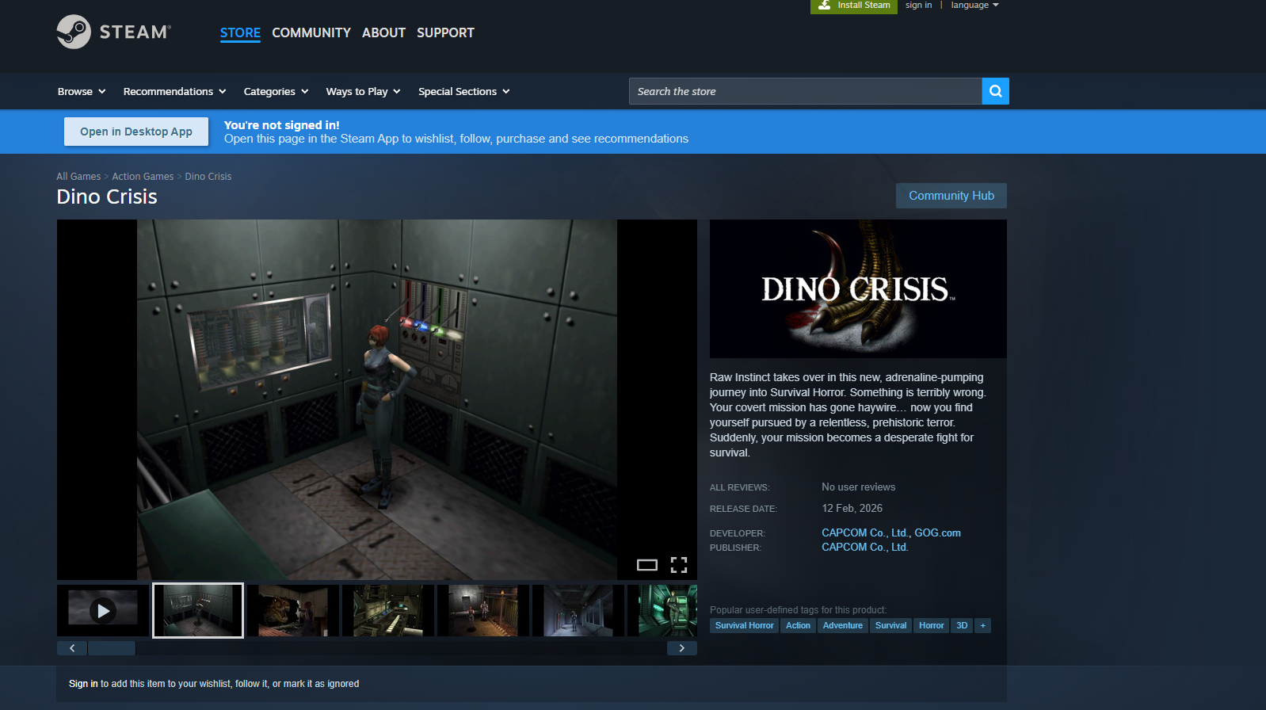This screenshot has width=1266, height=710.
Task: Select the orange-lit room screenshot thumbnail
Action: (x=483, y=610)
